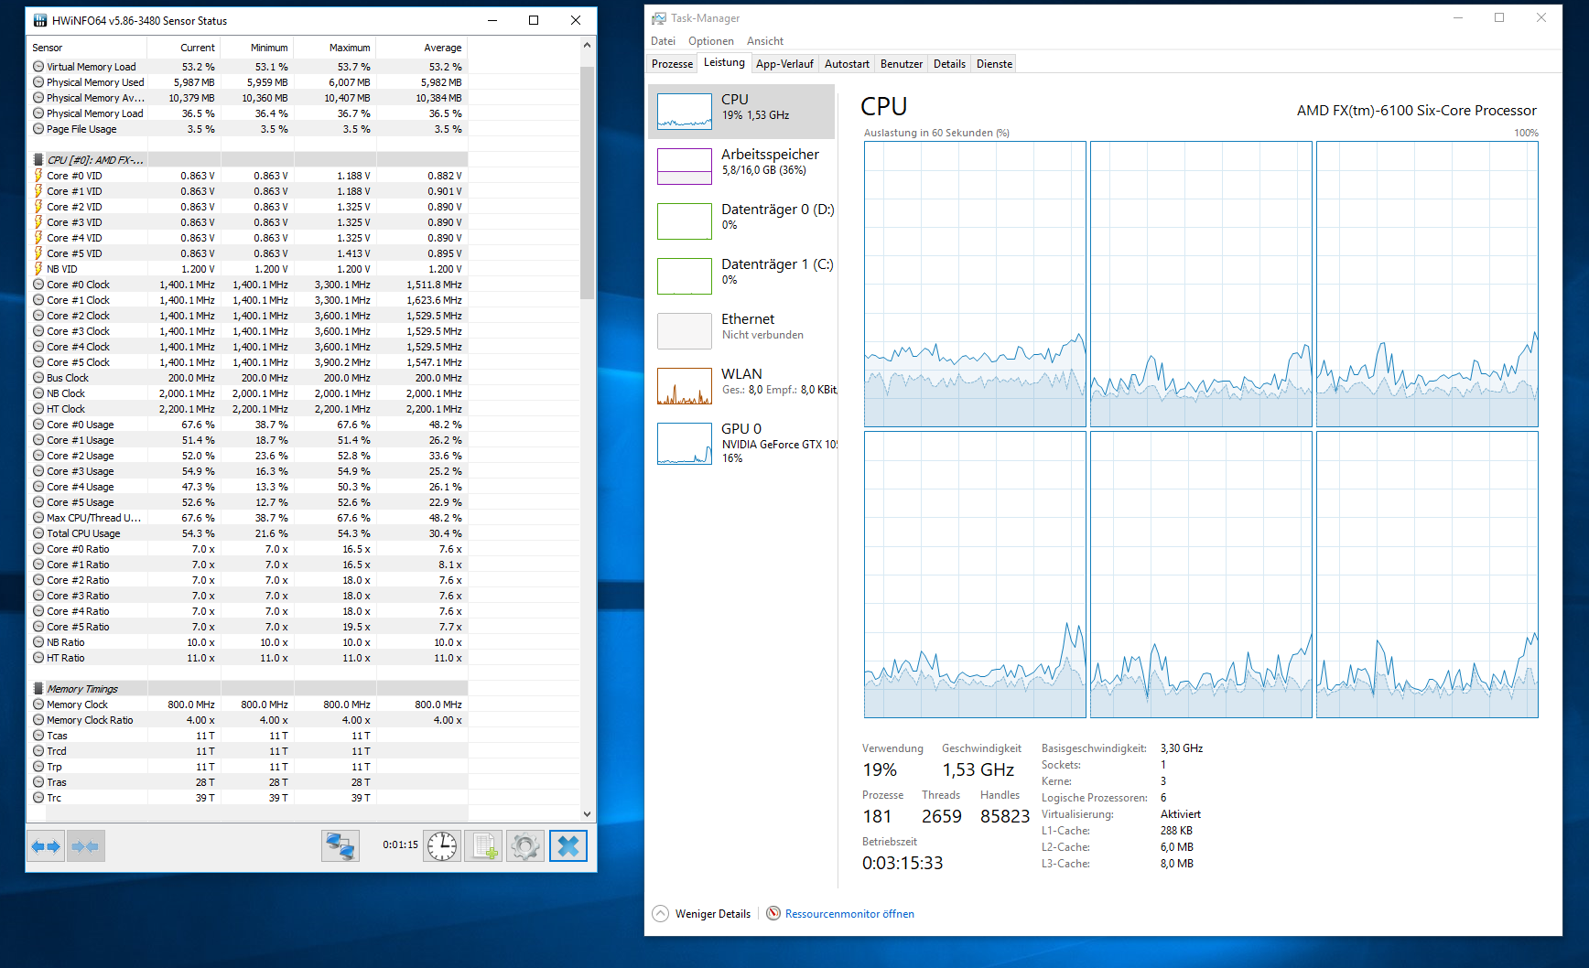
Task: Open HWiNFO remote network sensors button
Action: click(x=340, y=846)
